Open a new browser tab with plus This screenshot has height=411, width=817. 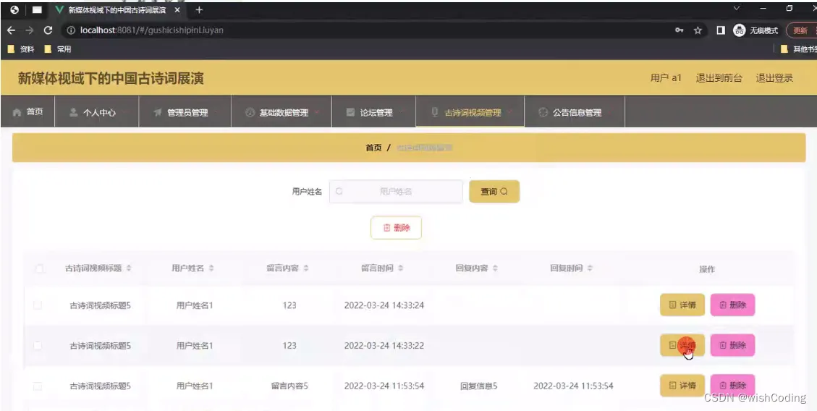[199, 10]
